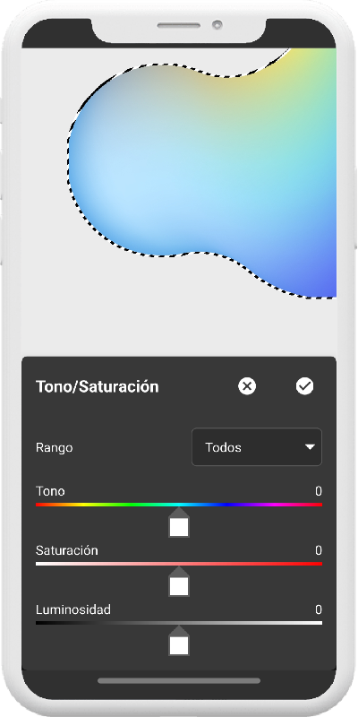Click the red end of Tono hue bar
Viewport: 358px width, 717px height.
point(40,505)
